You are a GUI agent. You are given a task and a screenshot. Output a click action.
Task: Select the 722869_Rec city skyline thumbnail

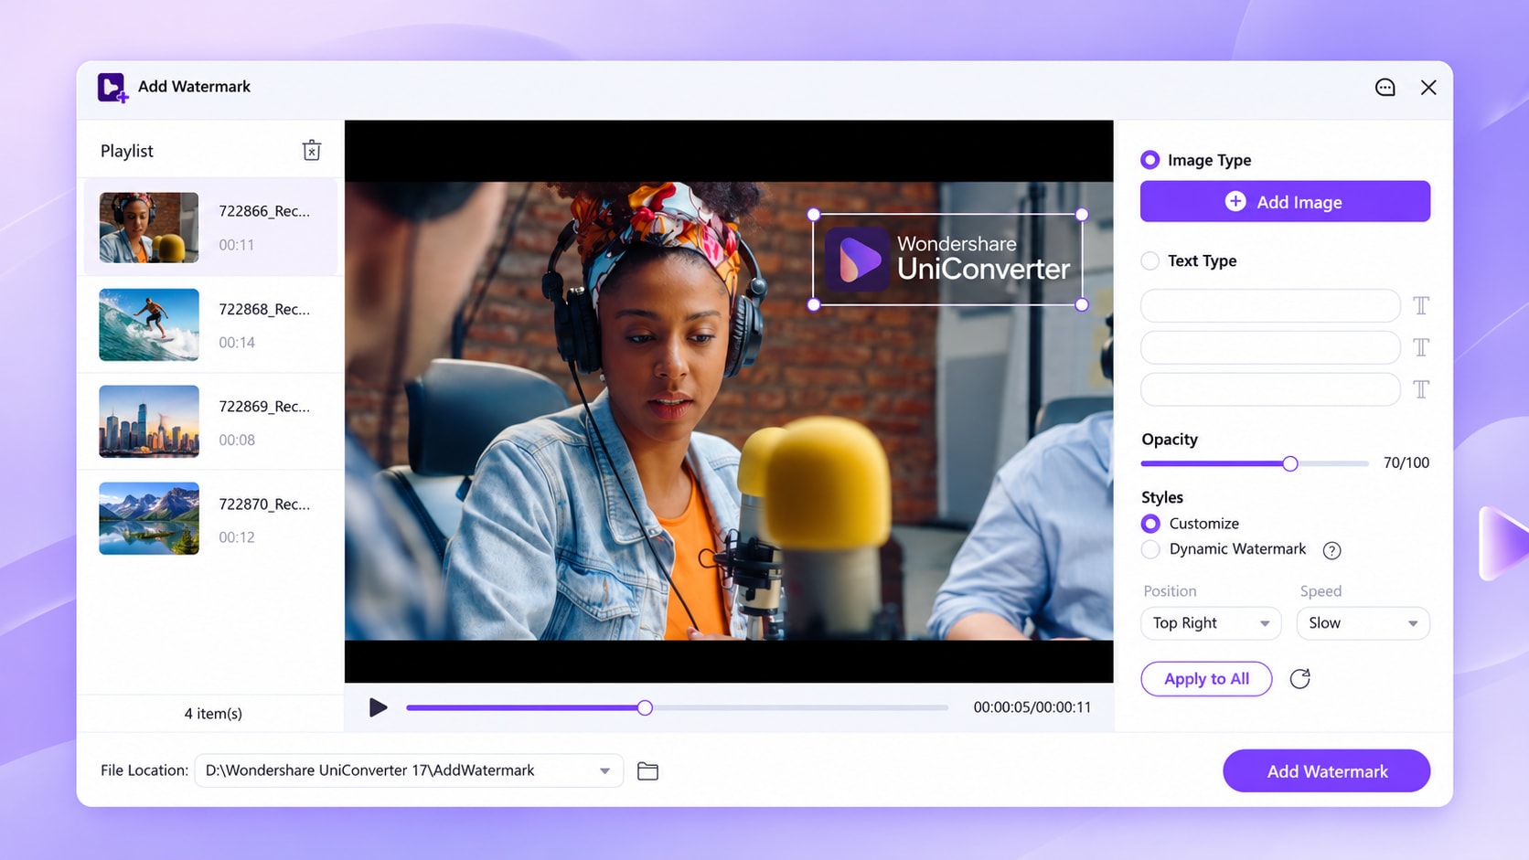point(149,421)
